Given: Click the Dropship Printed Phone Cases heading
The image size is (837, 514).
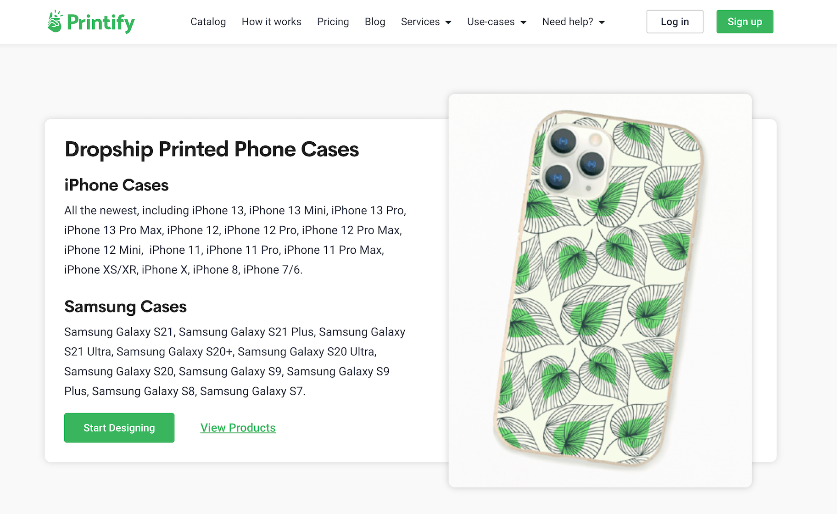Looking at the screenshot, I should (212, 149).
